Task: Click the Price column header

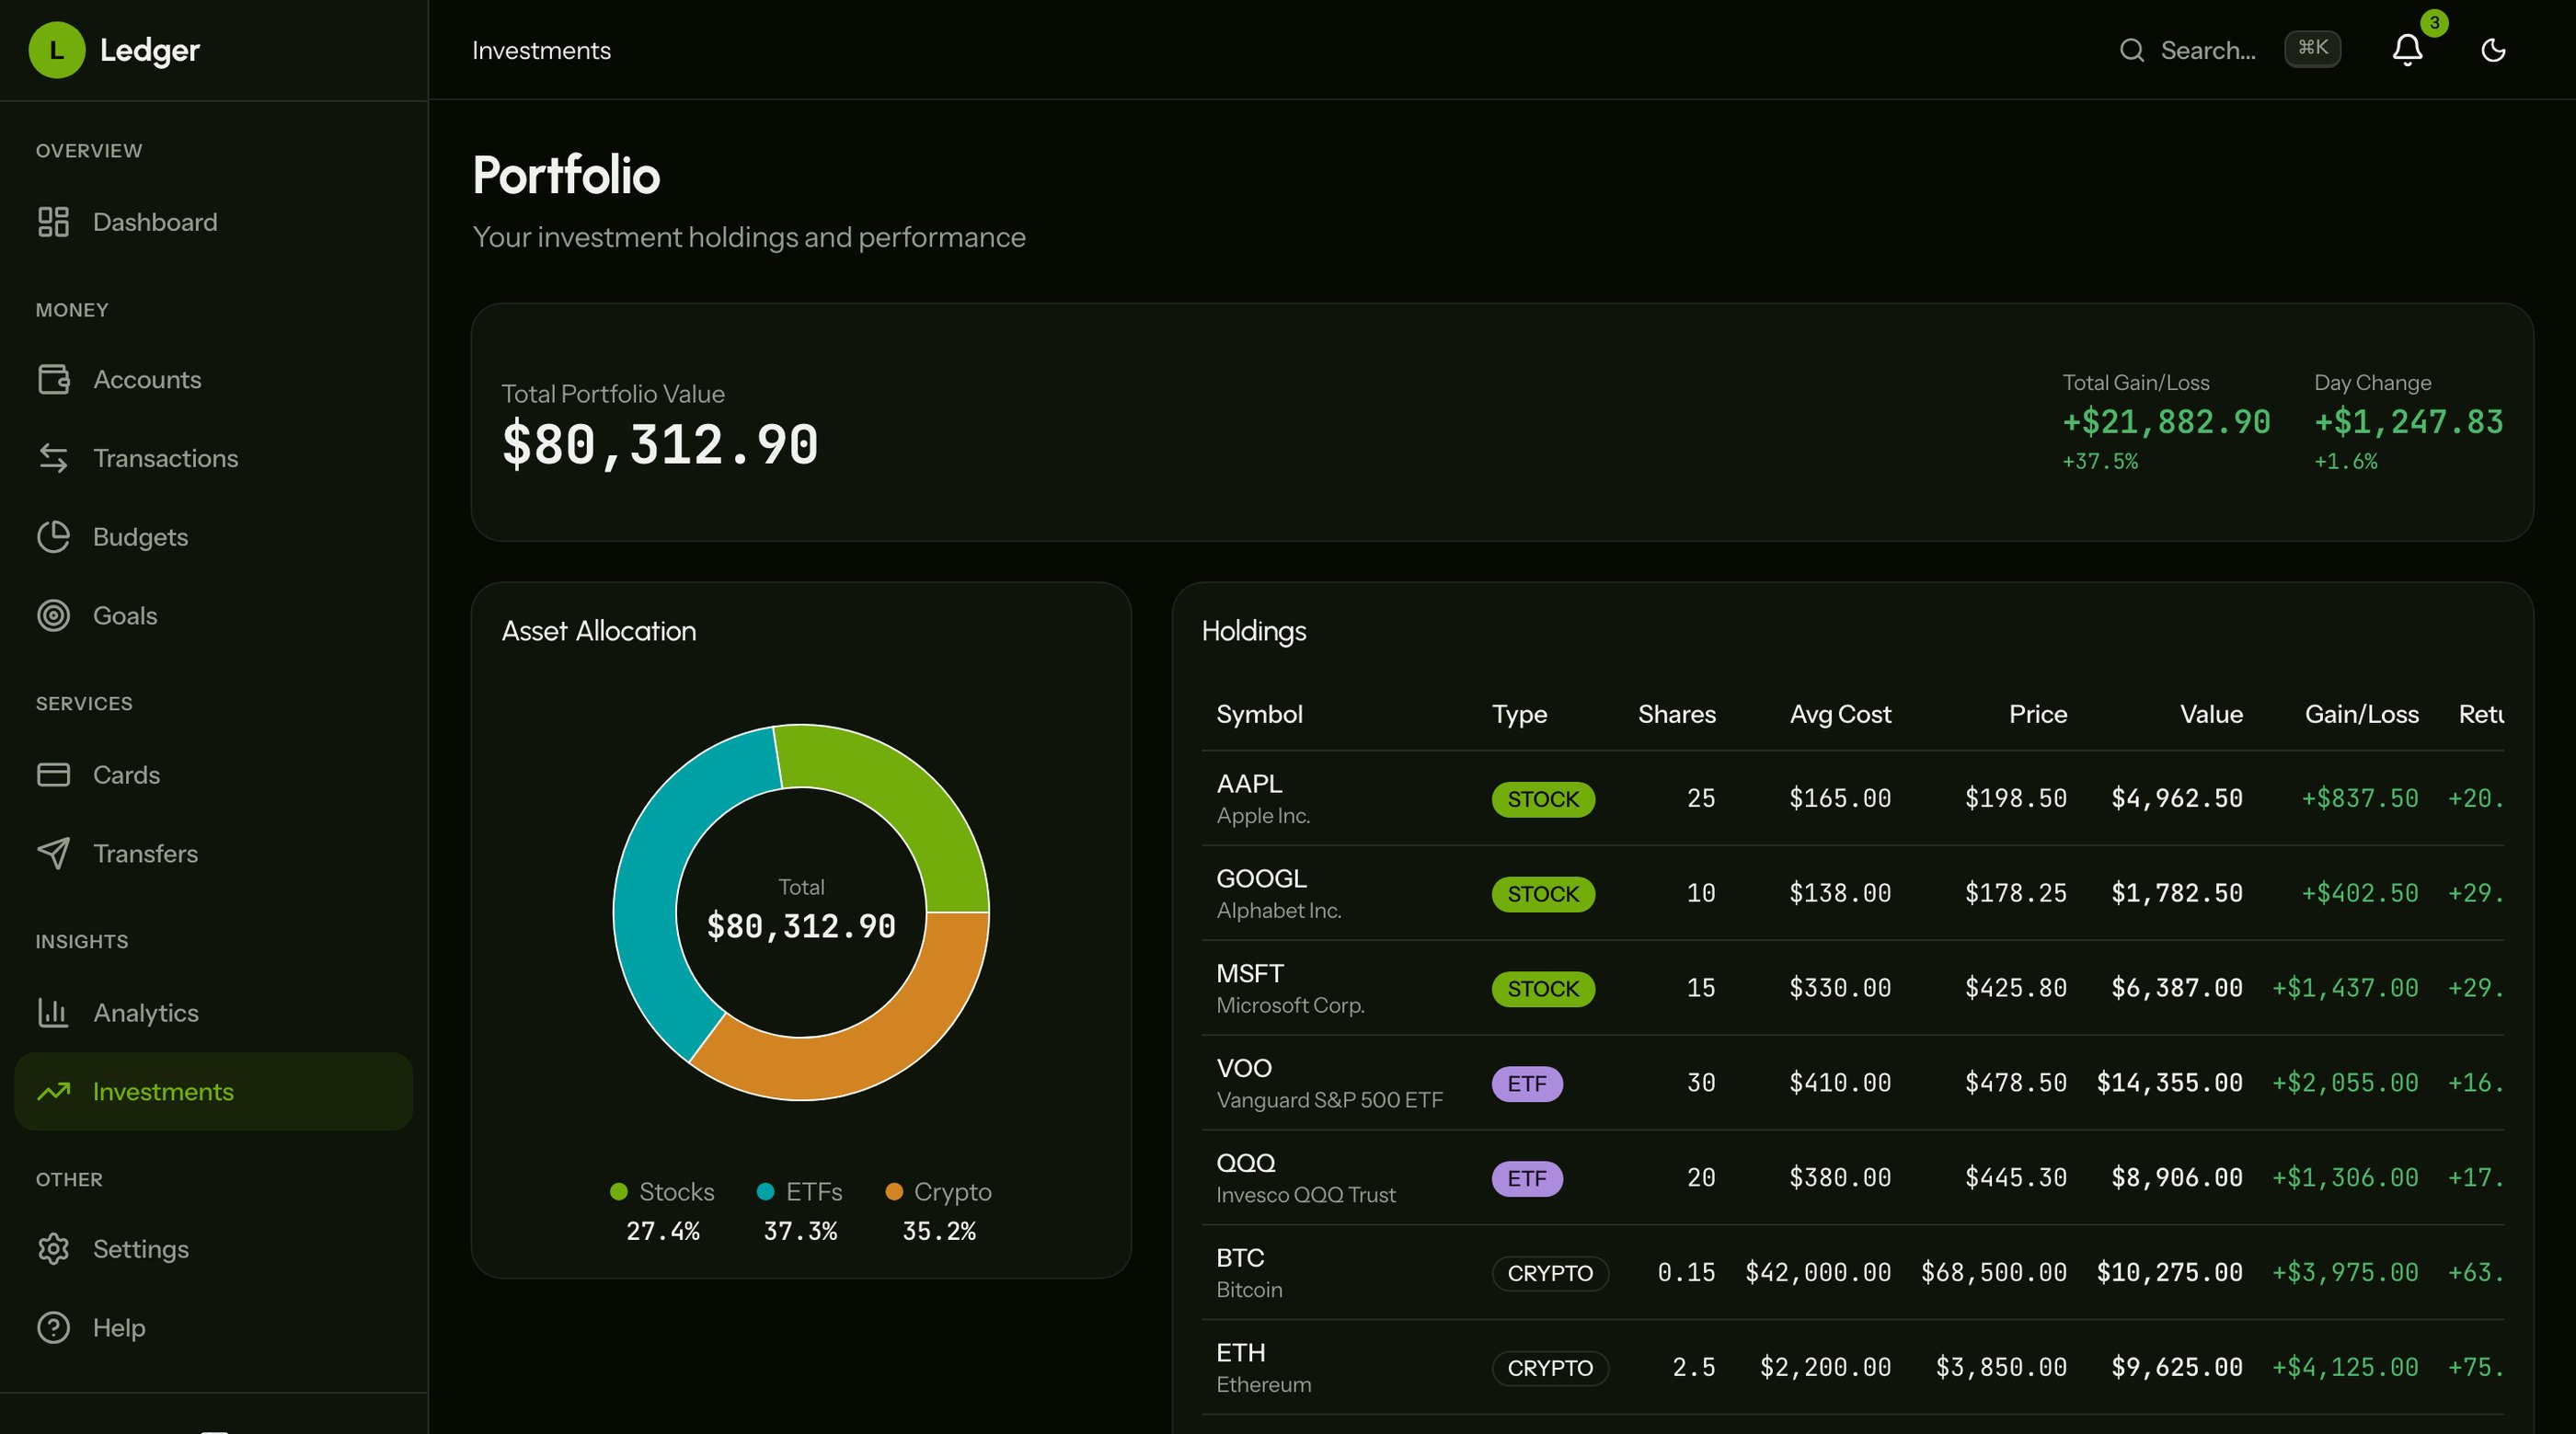Action: pos(2038,714)
